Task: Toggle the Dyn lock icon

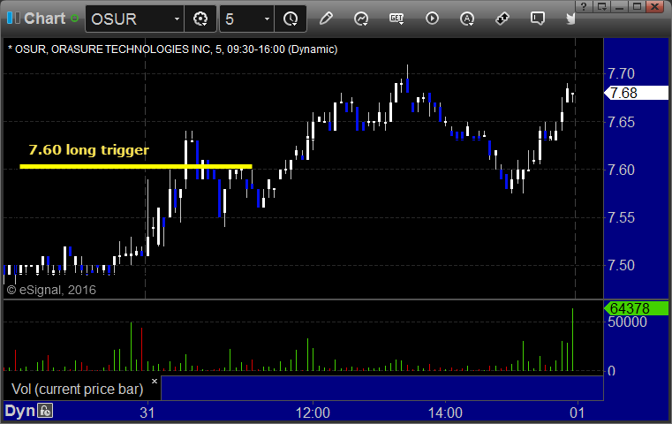Action: [45, 411]
